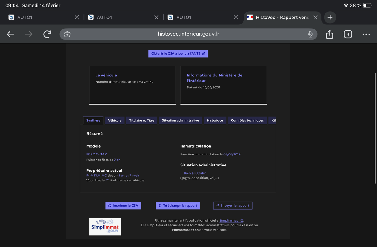Open the Situation administrative tab
377x247 pixels.
point(180,120)
